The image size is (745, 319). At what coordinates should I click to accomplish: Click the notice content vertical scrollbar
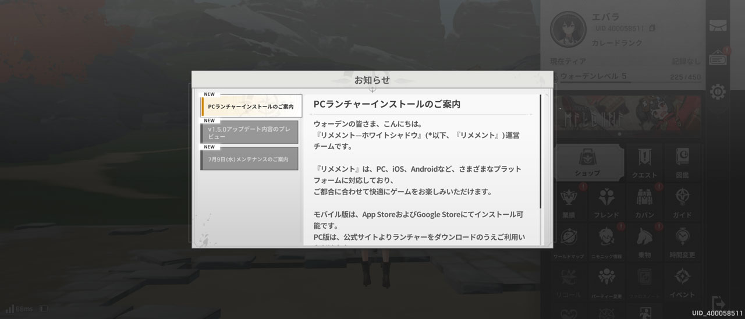(541, 152)
